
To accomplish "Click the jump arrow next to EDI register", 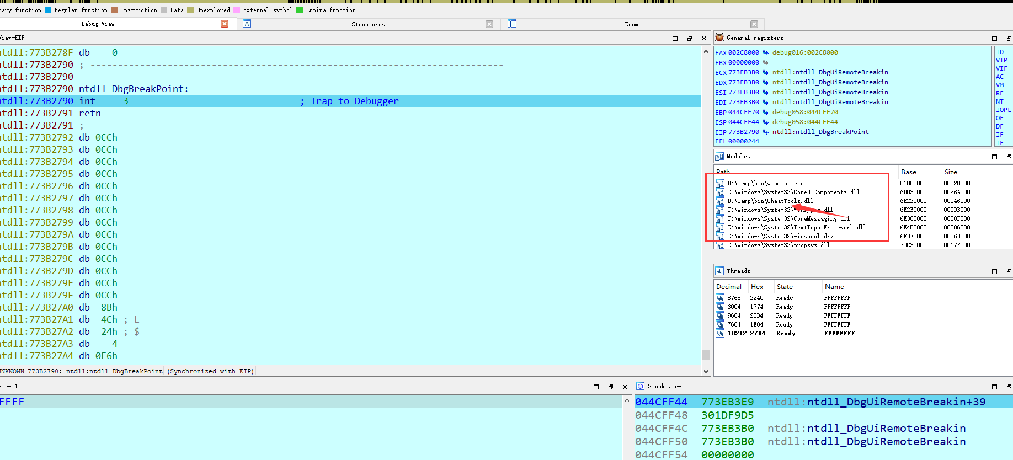I will pyautogui.click(x=766, y=102).
